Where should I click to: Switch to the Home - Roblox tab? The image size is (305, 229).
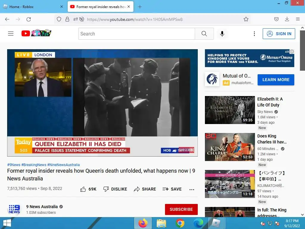coord(33,7)
